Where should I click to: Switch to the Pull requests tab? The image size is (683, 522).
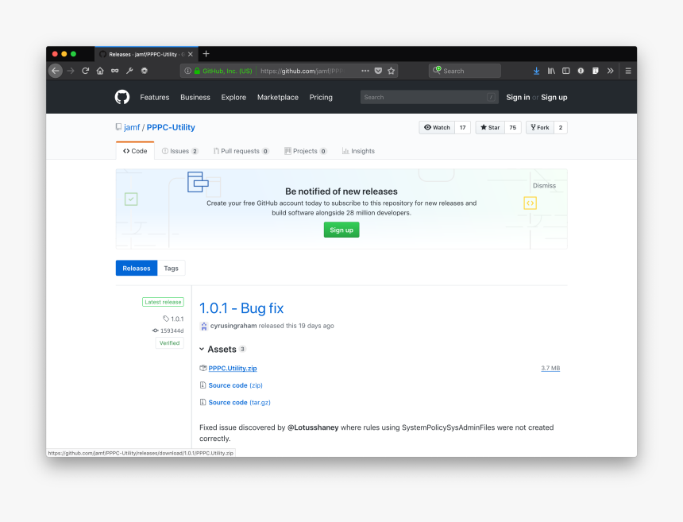241,151
